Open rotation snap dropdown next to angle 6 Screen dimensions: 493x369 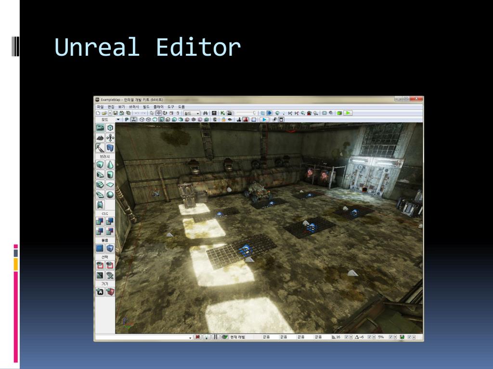[374, 337]
